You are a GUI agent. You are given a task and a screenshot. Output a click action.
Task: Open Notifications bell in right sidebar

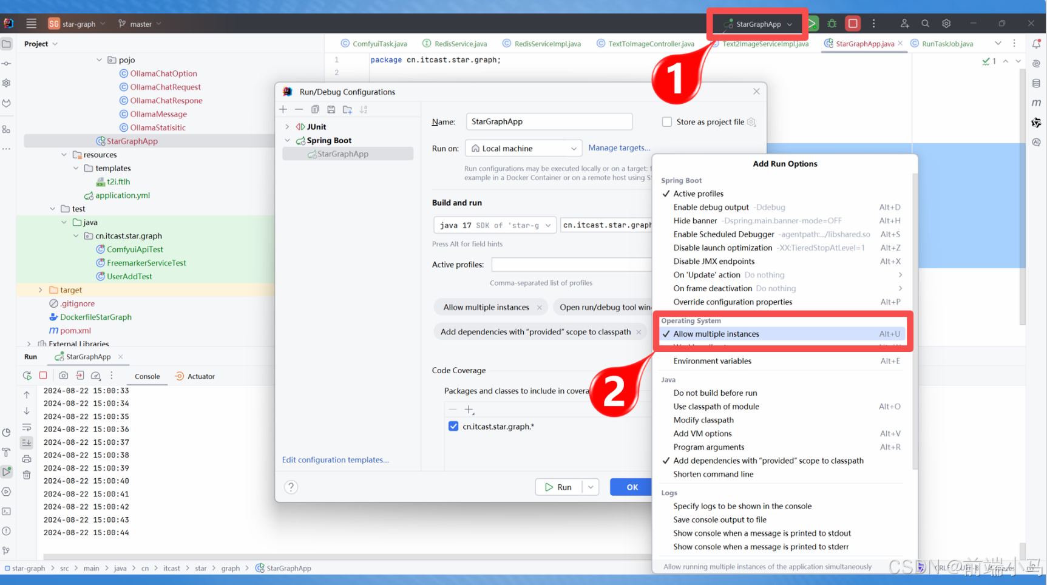(1036, 44)
